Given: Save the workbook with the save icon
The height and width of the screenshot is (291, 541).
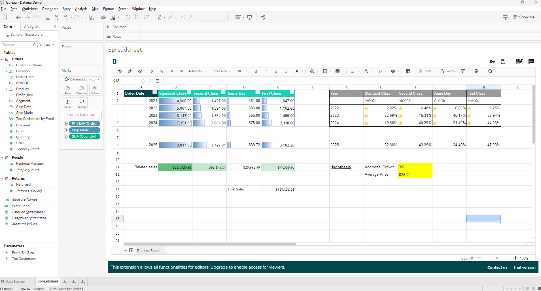Looking at the screenshot, I should click(48, 17).
